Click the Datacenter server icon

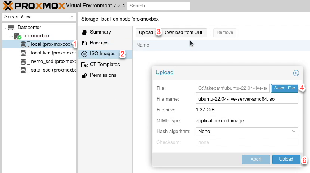click(11, 28)
